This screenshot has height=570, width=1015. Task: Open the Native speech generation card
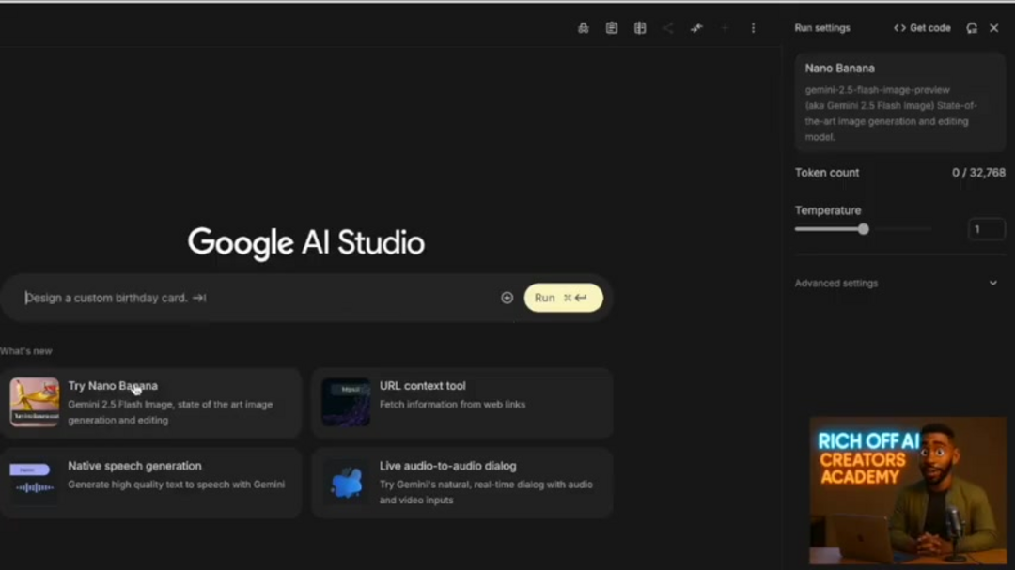151,482
